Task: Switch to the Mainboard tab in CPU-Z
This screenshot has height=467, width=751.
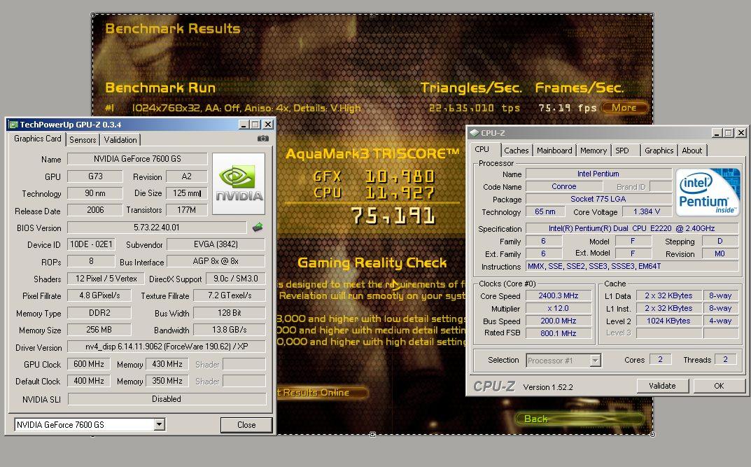Action: click(x=554, y=151)
